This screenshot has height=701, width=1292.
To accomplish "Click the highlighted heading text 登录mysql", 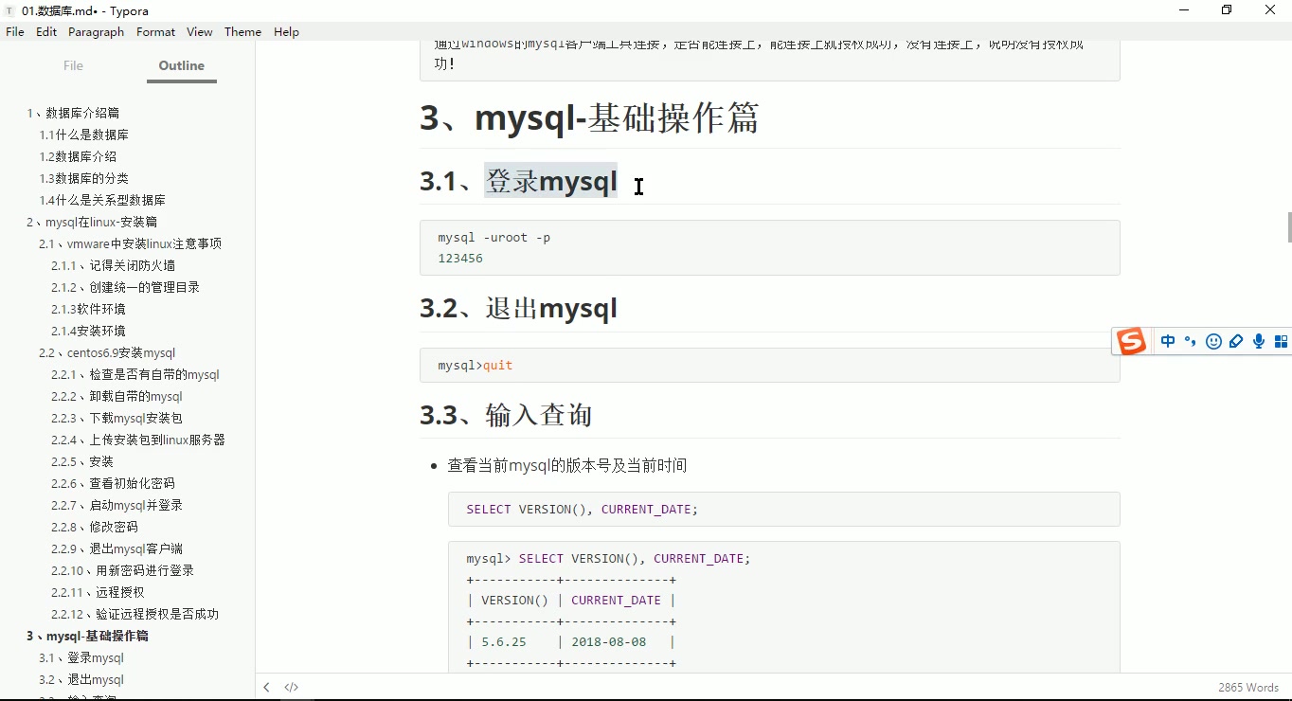I will click(550, 180).
